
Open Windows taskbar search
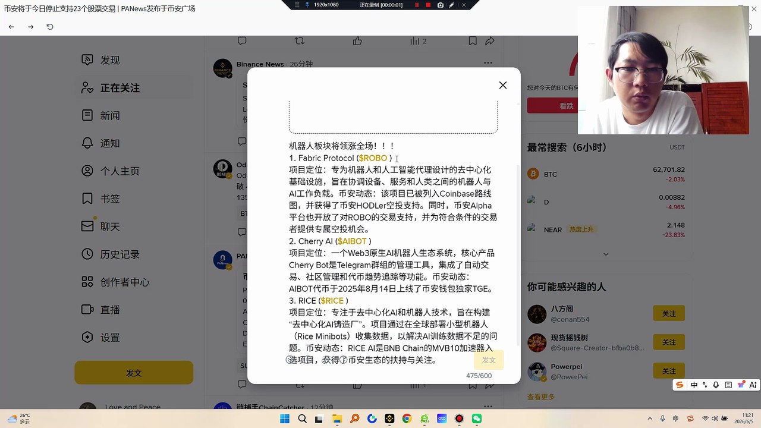(x=302, y=418)
